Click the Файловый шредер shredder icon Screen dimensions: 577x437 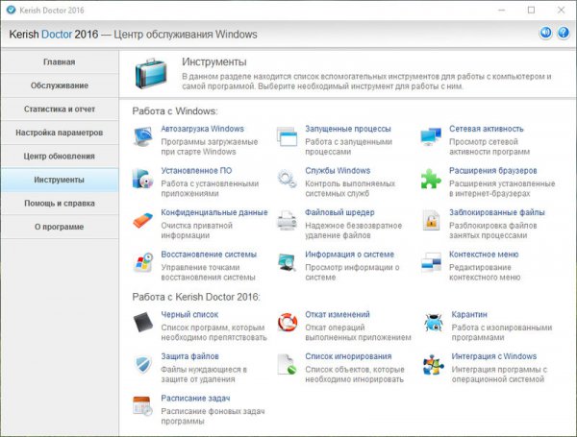287,220
